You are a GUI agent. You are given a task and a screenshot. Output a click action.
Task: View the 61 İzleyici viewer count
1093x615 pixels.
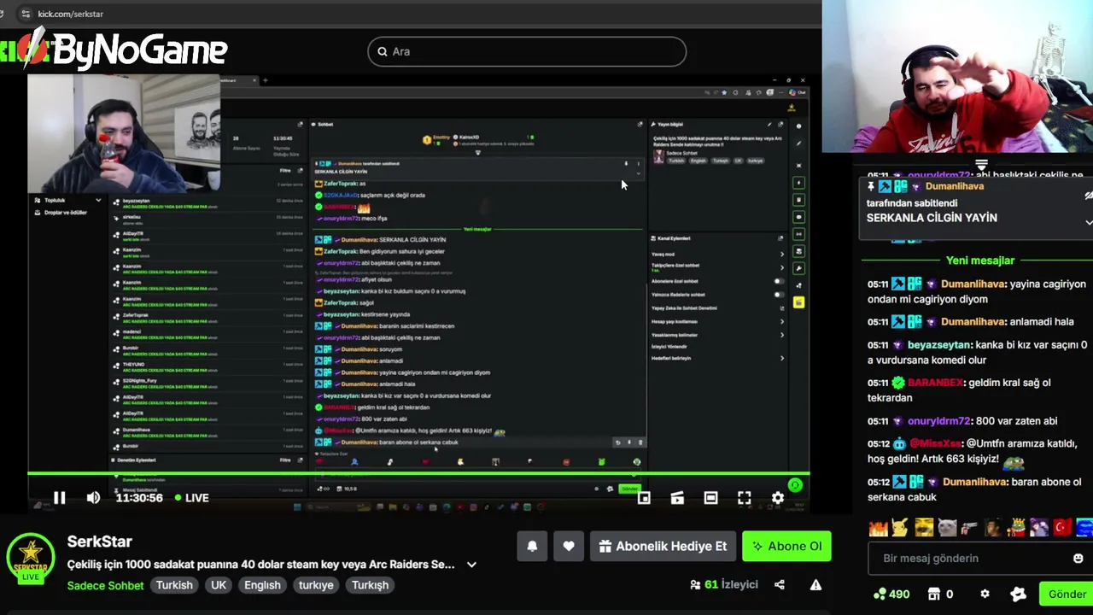point(724,585)
